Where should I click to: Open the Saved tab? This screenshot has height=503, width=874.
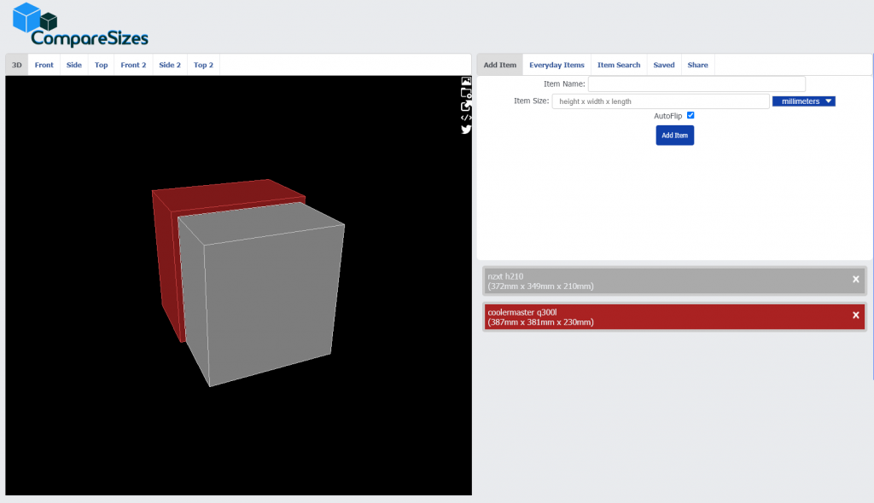point(664,65)
